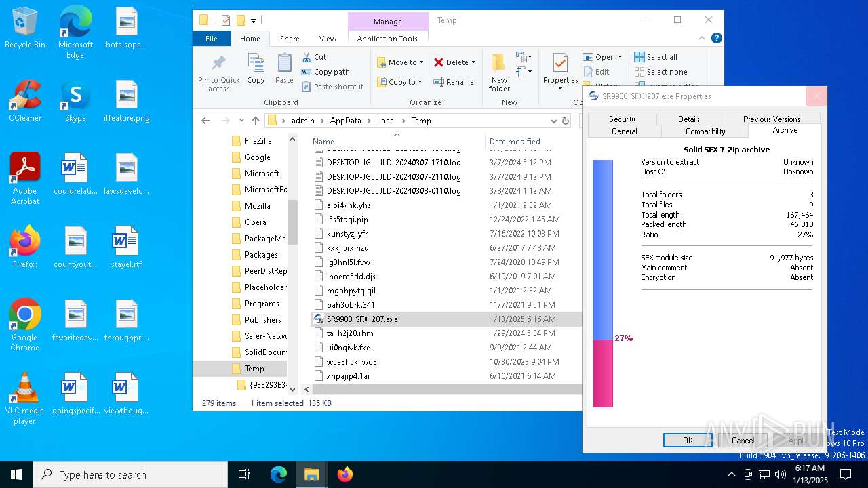The height and width of the screenshot is (488, 868).
Task: Open General properties tab
Action: (x=624, y=131)
